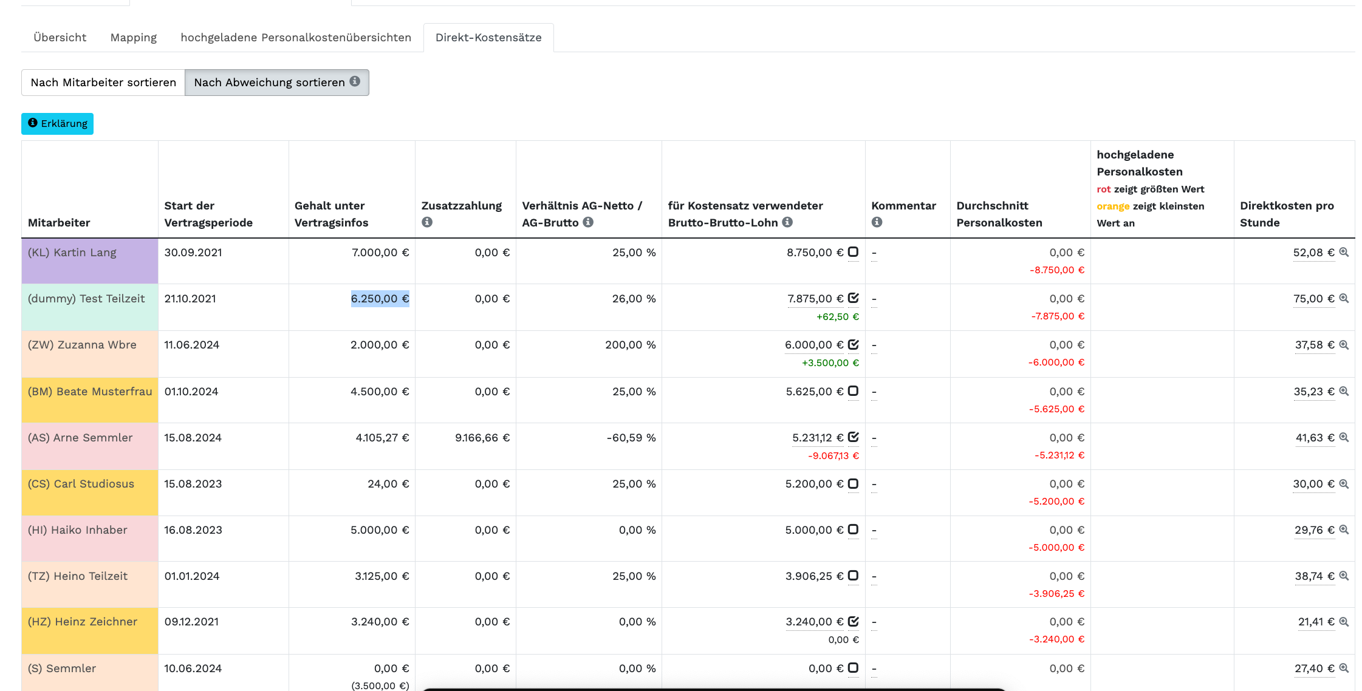Open magnifier next to 52,08 € for Kartin Lang

tap(1344, 253)
